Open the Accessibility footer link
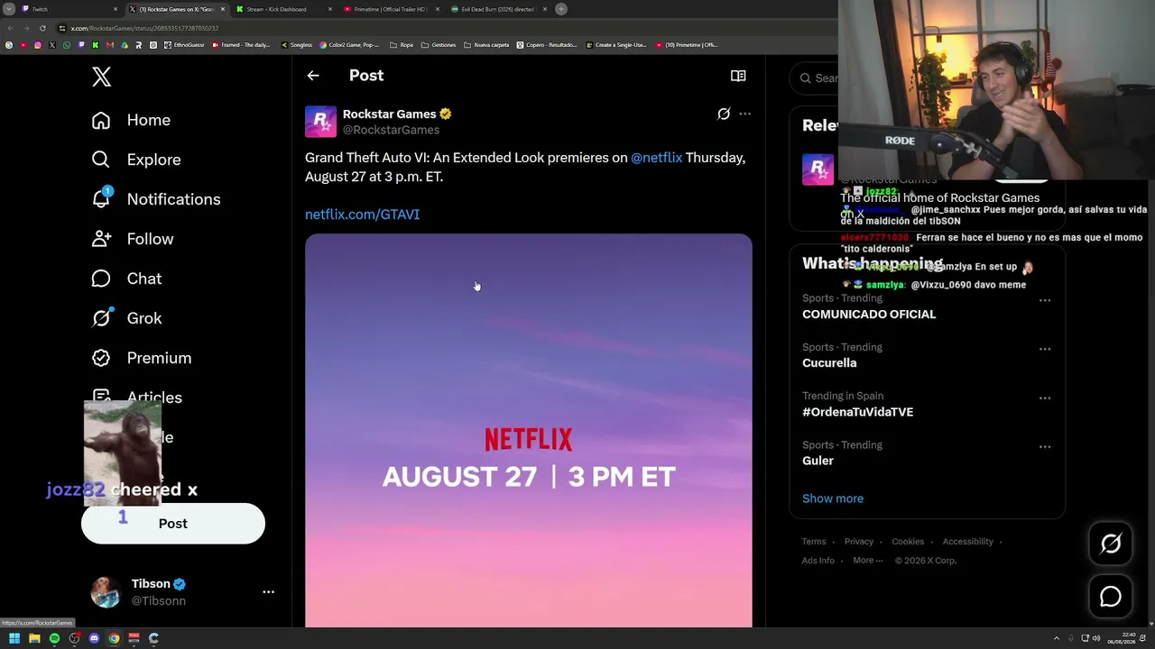This screenshot has height=649, width=1155. pyautogui.click(x=967, y=542)
